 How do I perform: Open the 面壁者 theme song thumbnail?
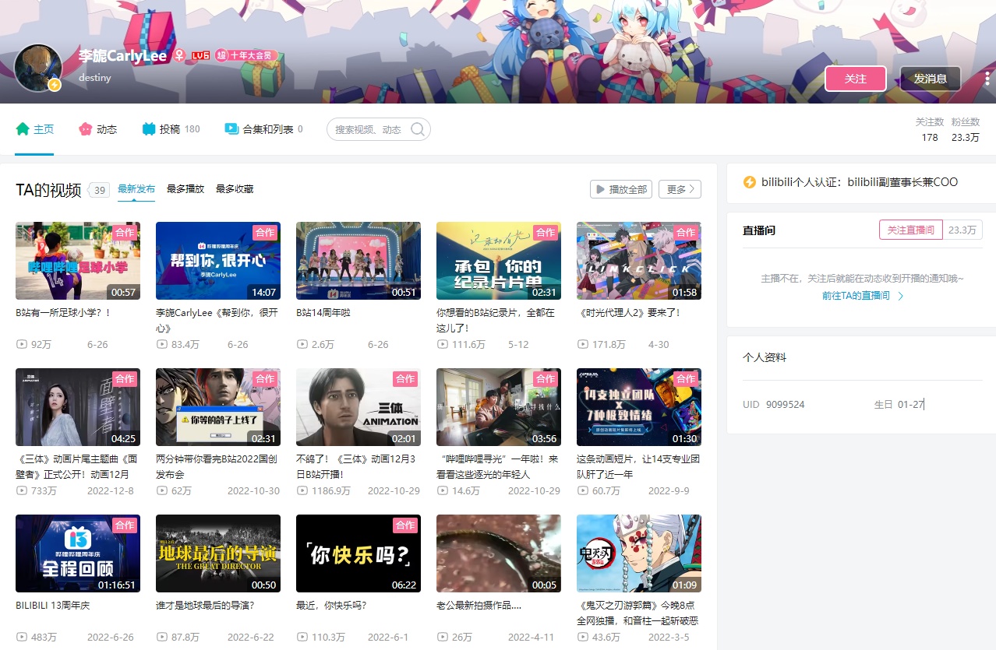(78, 407)
